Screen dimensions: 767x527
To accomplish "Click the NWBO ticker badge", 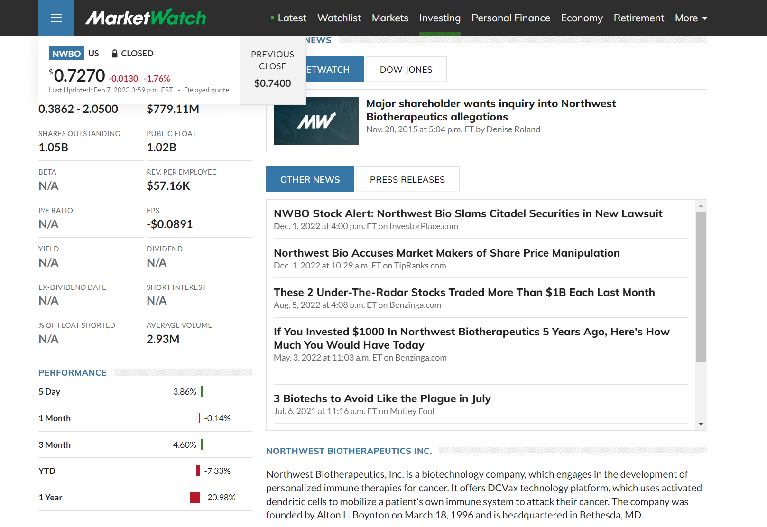I will pos(66,54).
